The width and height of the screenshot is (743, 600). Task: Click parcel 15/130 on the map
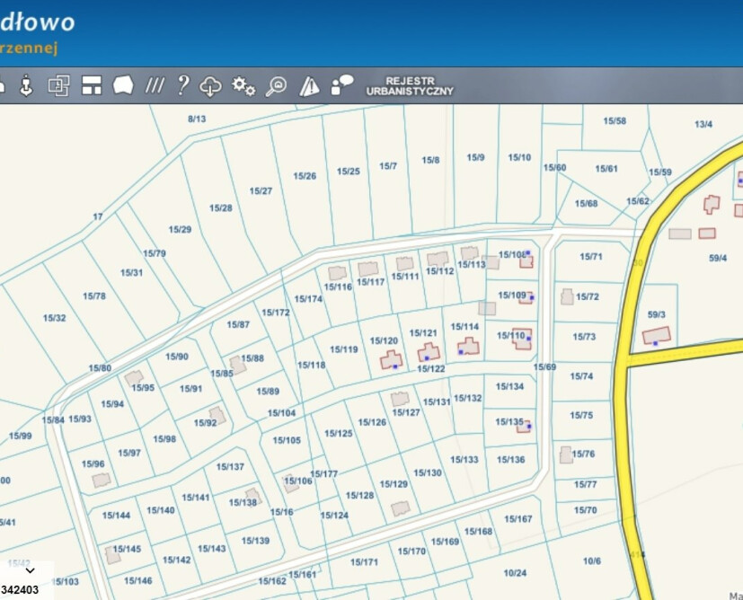pyautogui.click(x=428, y=473)
